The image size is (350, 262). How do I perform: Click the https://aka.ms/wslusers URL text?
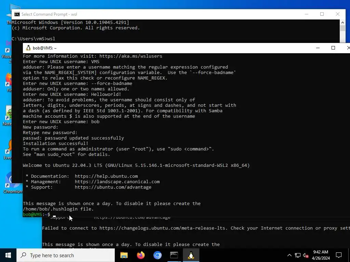pyautogui.click(x=131, y=56)
